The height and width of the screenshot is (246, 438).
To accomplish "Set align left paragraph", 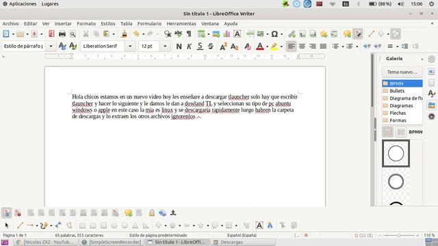I will (x=291, y=46).
